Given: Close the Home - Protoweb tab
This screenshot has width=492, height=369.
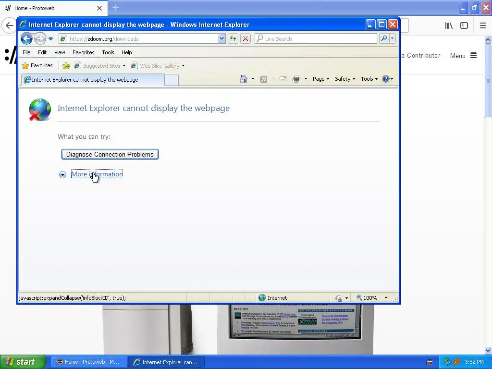Looking at the screenshot, I should (x=99, y=8).
